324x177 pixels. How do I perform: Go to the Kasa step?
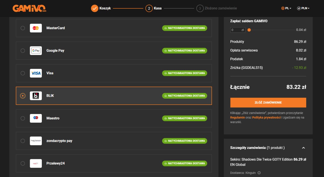pos(153,8)
